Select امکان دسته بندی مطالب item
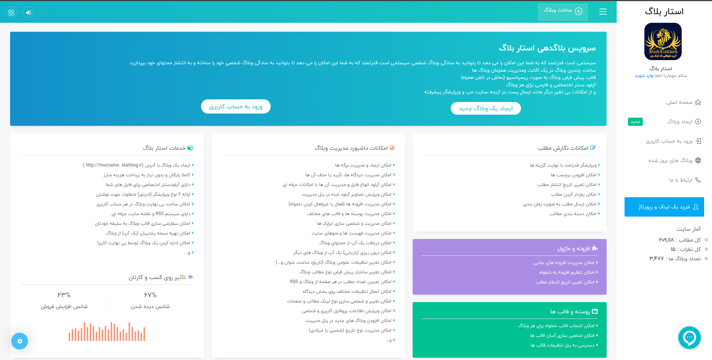Image resolution: width=712 pixels, height=360 pixels. [573, 214]
